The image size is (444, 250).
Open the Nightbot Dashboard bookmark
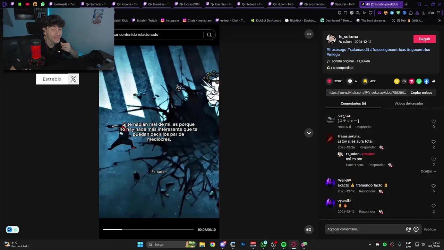pyautogui.click(x=300, y=20)
